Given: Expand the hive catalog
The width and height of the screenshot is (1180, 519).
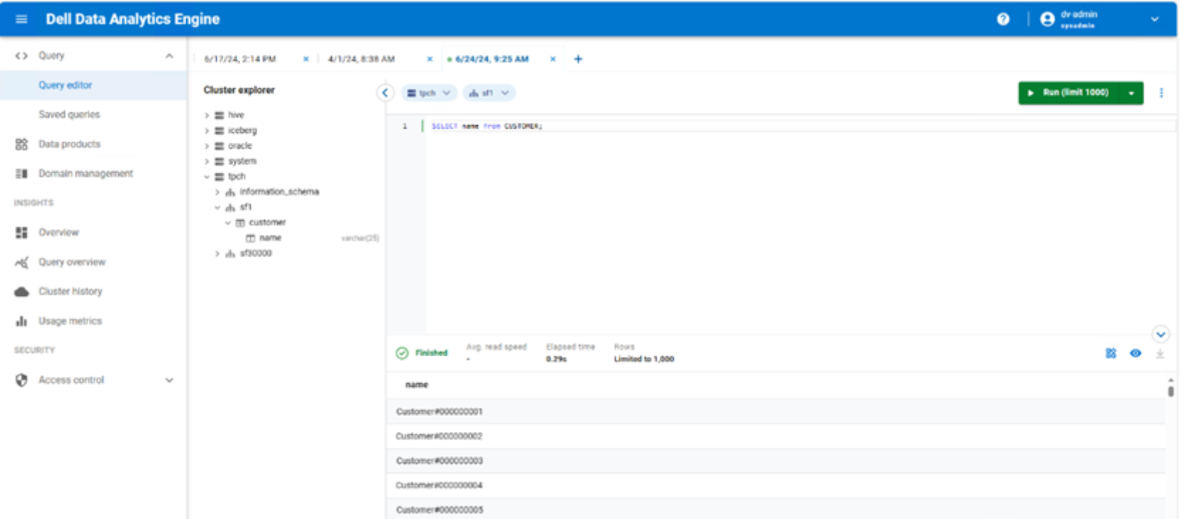Looking at the screenshot, I should 207,115.
